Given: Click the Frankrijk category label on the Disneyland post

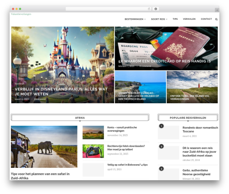Looking at the screenshot, I should coord(19,83).
